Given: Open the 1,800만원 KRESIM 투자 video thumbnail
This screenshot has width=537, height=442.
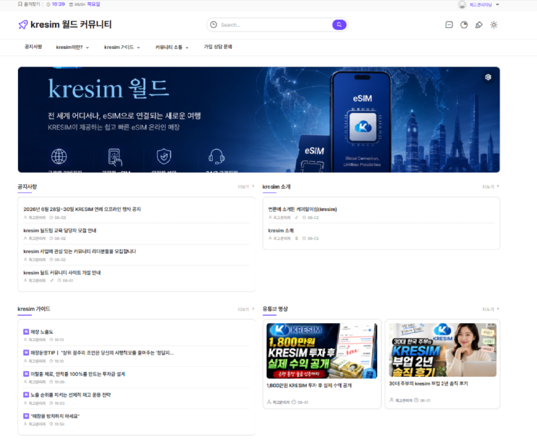Looking at the screenshot, I should (x=322, y=351).
